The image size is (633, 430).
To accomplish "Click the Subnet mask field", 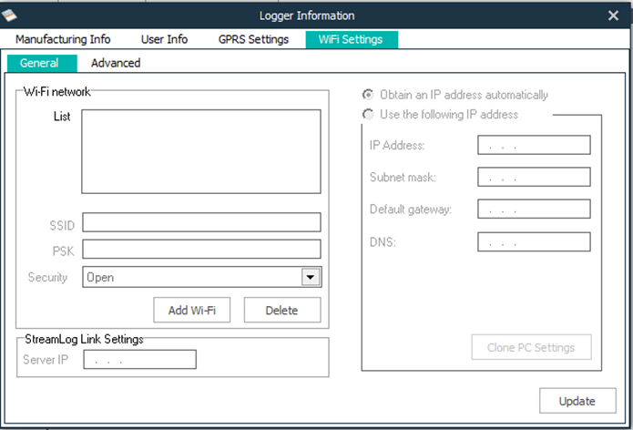I will (534, 177).
